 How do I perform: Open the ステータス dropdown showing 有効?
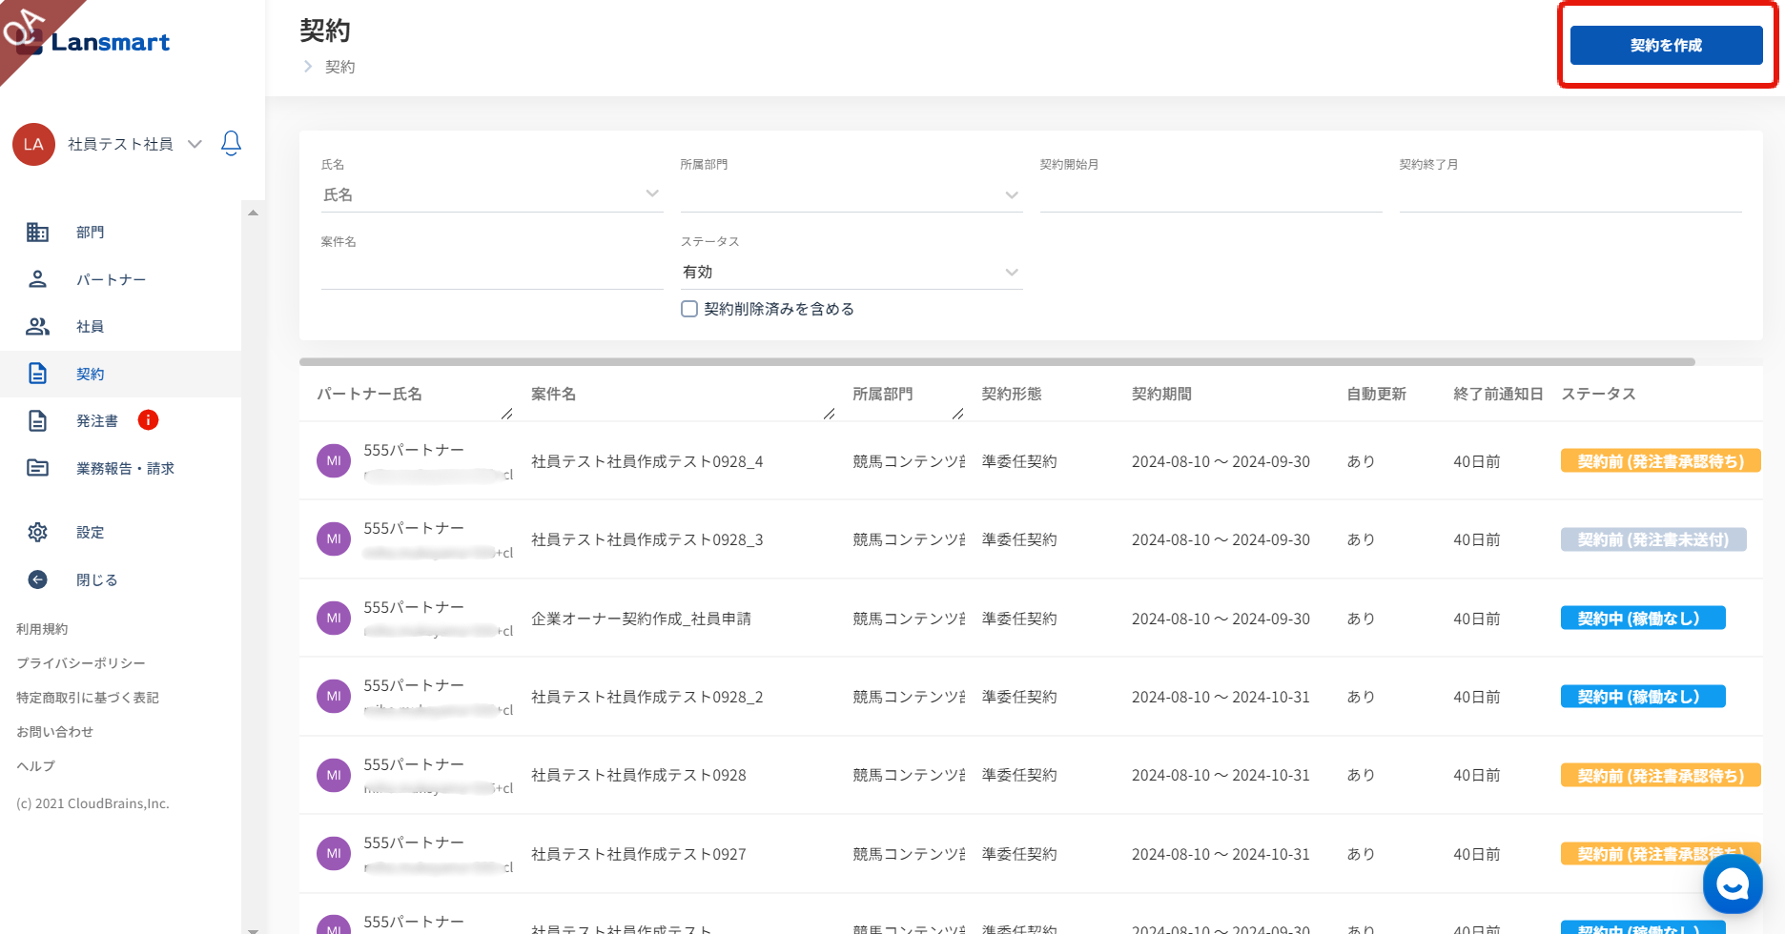[x=851, y=273]
